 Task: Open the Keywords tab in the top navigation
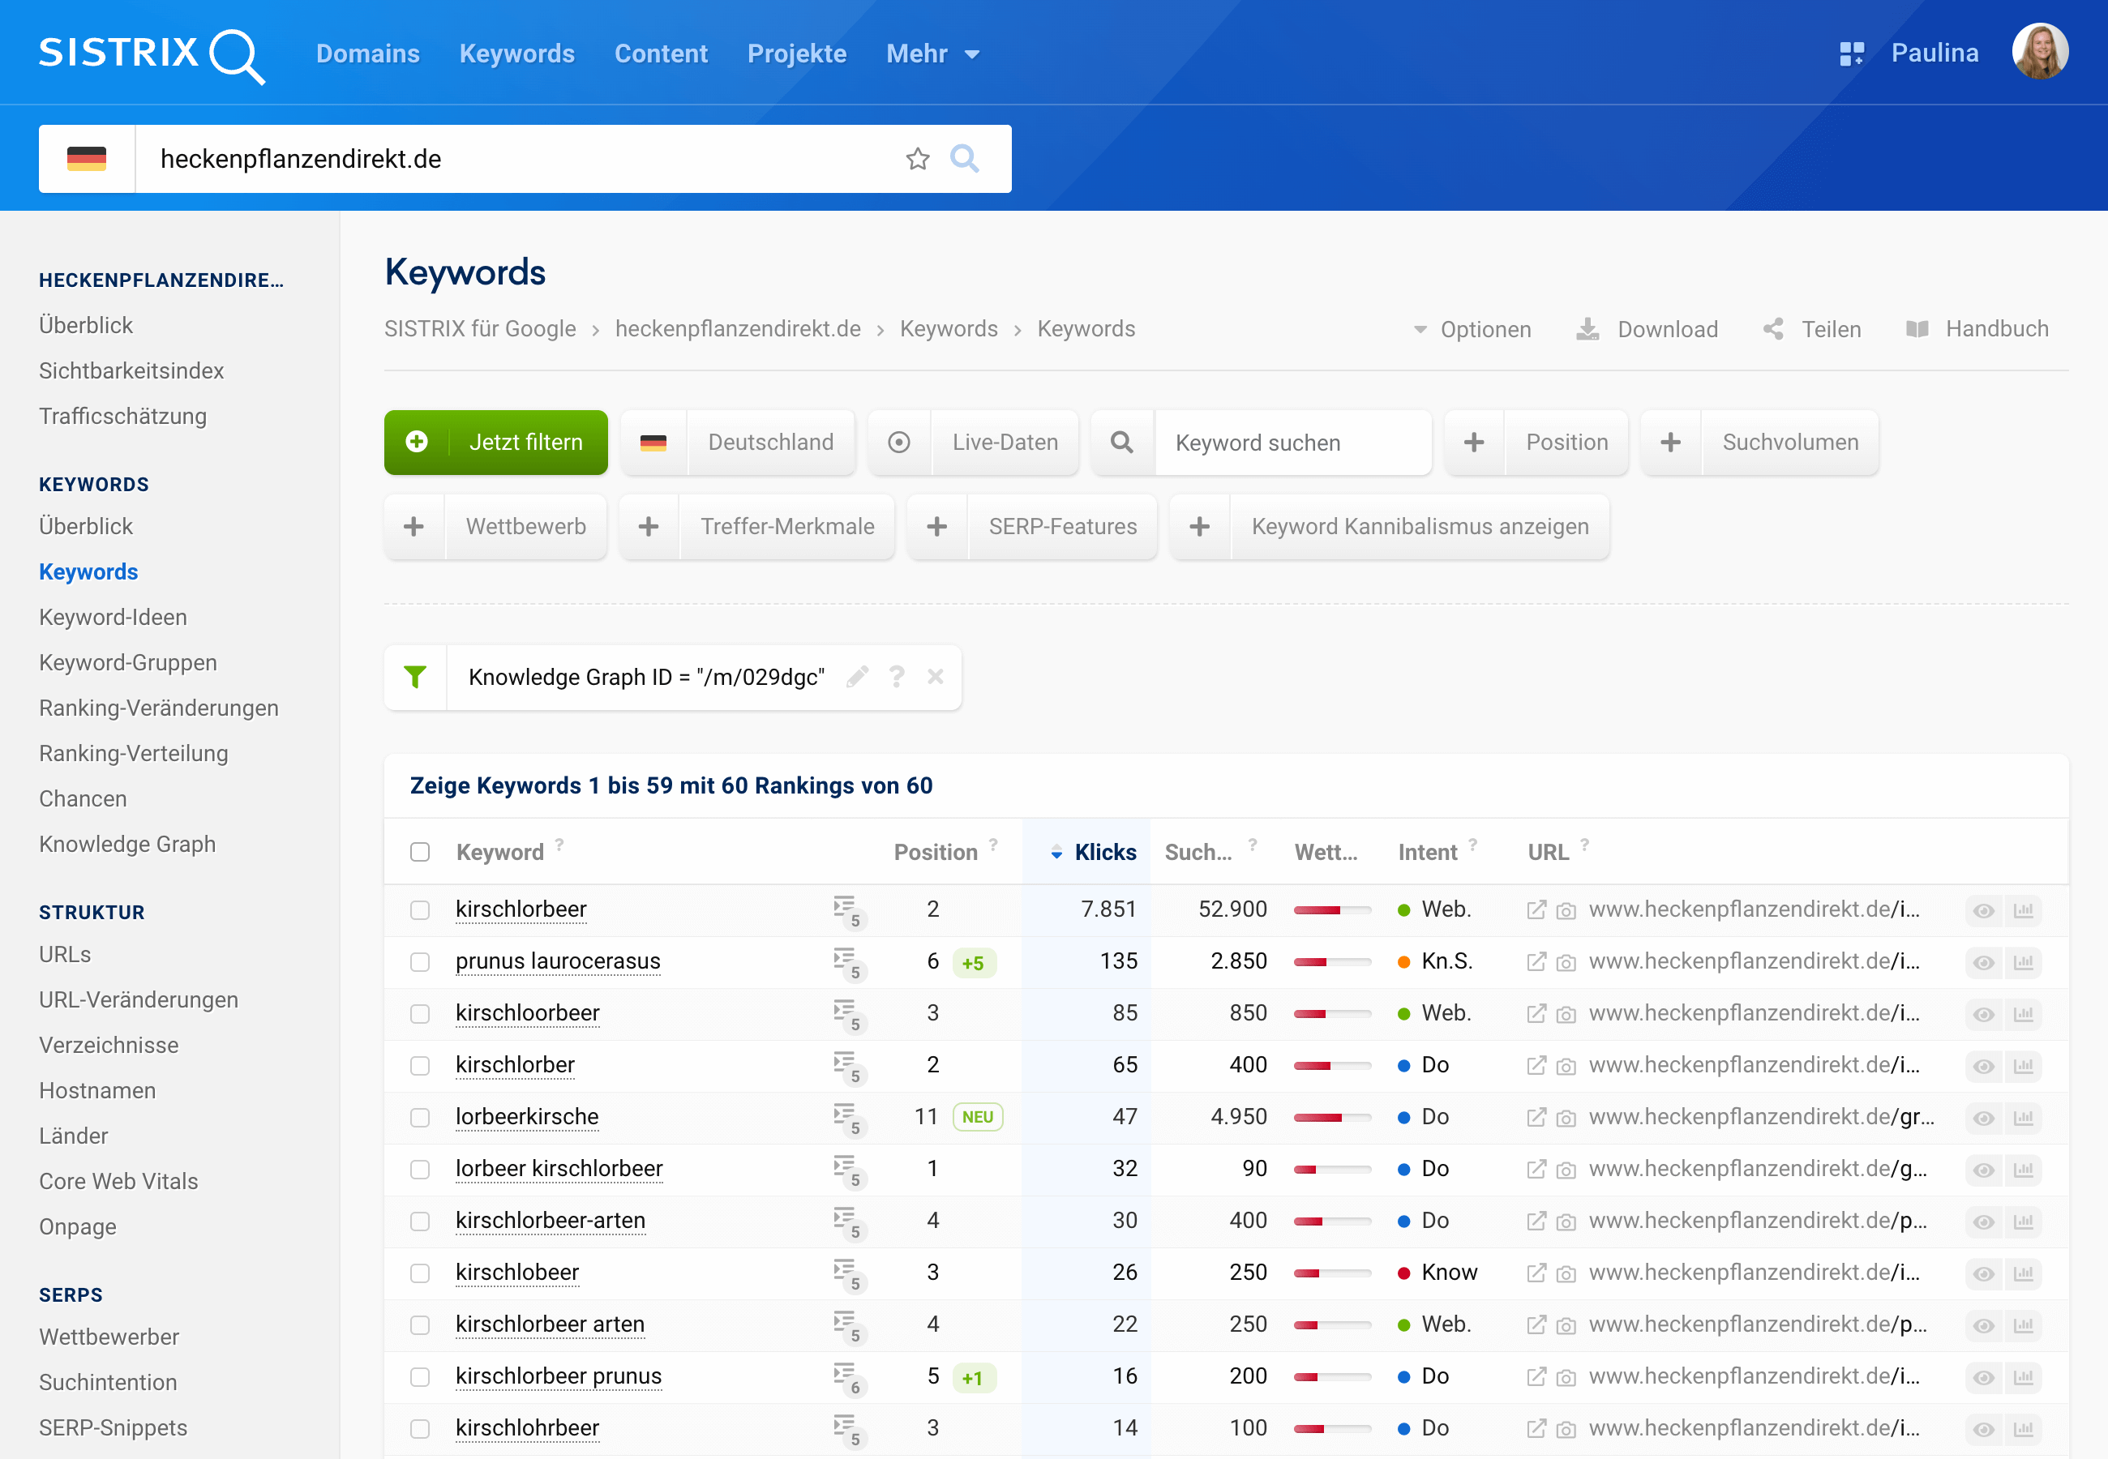(516, 54)
